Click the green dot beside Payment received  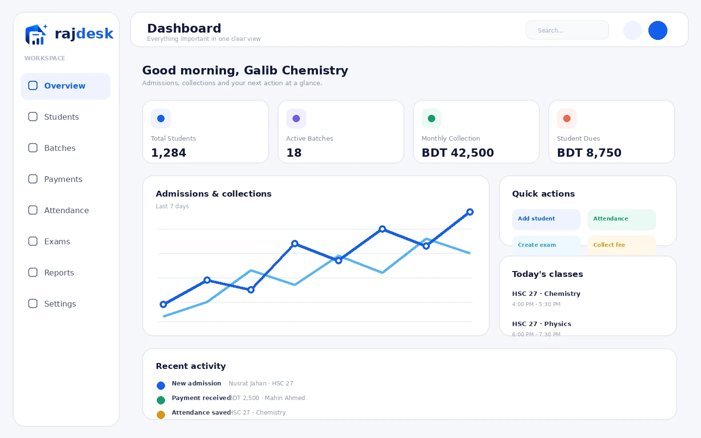pos(161,400)
